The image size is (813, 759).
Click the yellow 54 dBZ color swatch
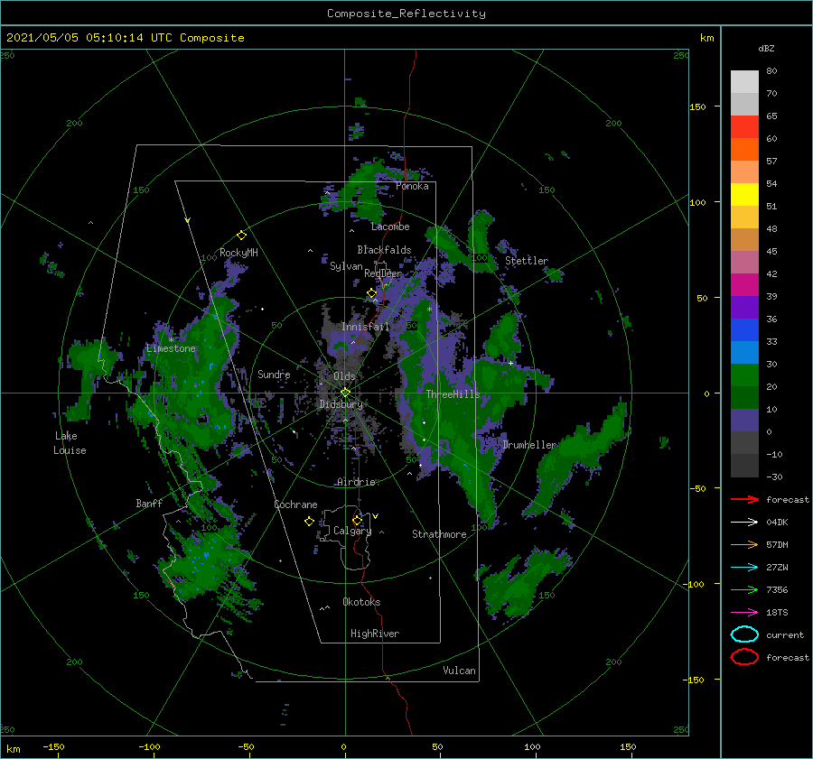click(744, 194)
